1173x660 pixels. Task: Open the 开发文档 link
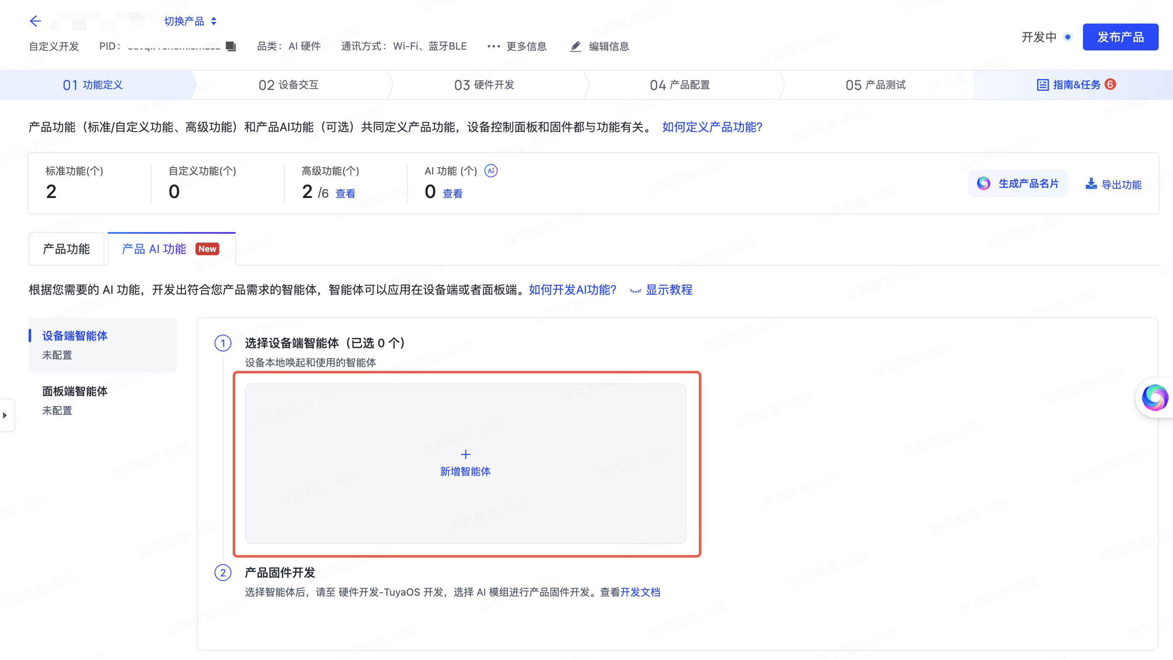640,592
